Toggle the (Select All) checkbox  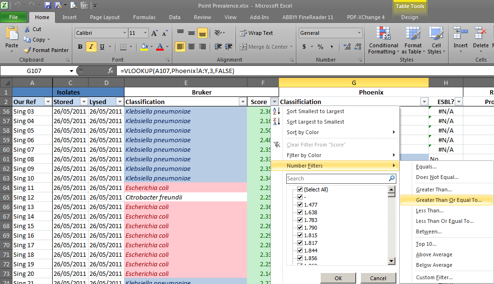tap(300, 189)
